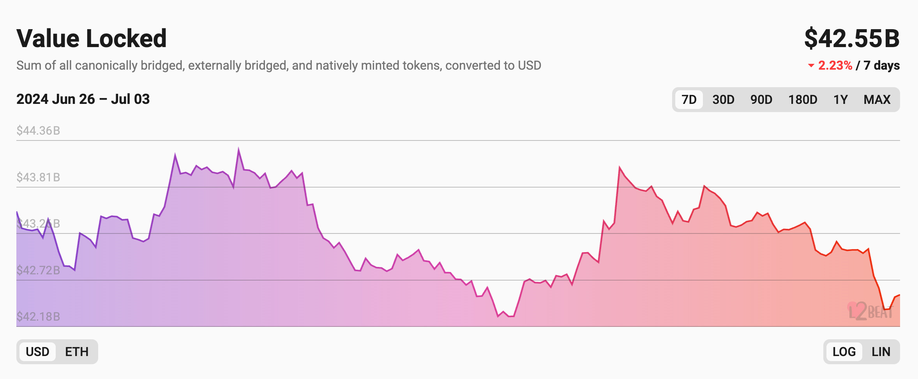Switch chart scale to LIN
Viewport: 918px width, 379px height.
point(882,351)
